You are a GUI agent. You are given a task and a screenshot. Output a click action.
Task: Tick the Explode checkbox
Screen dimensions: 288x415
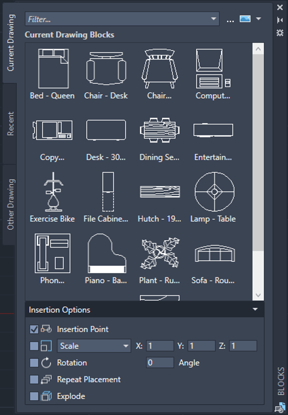point(34,396)
